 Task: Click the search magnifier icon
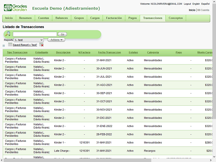8,34
